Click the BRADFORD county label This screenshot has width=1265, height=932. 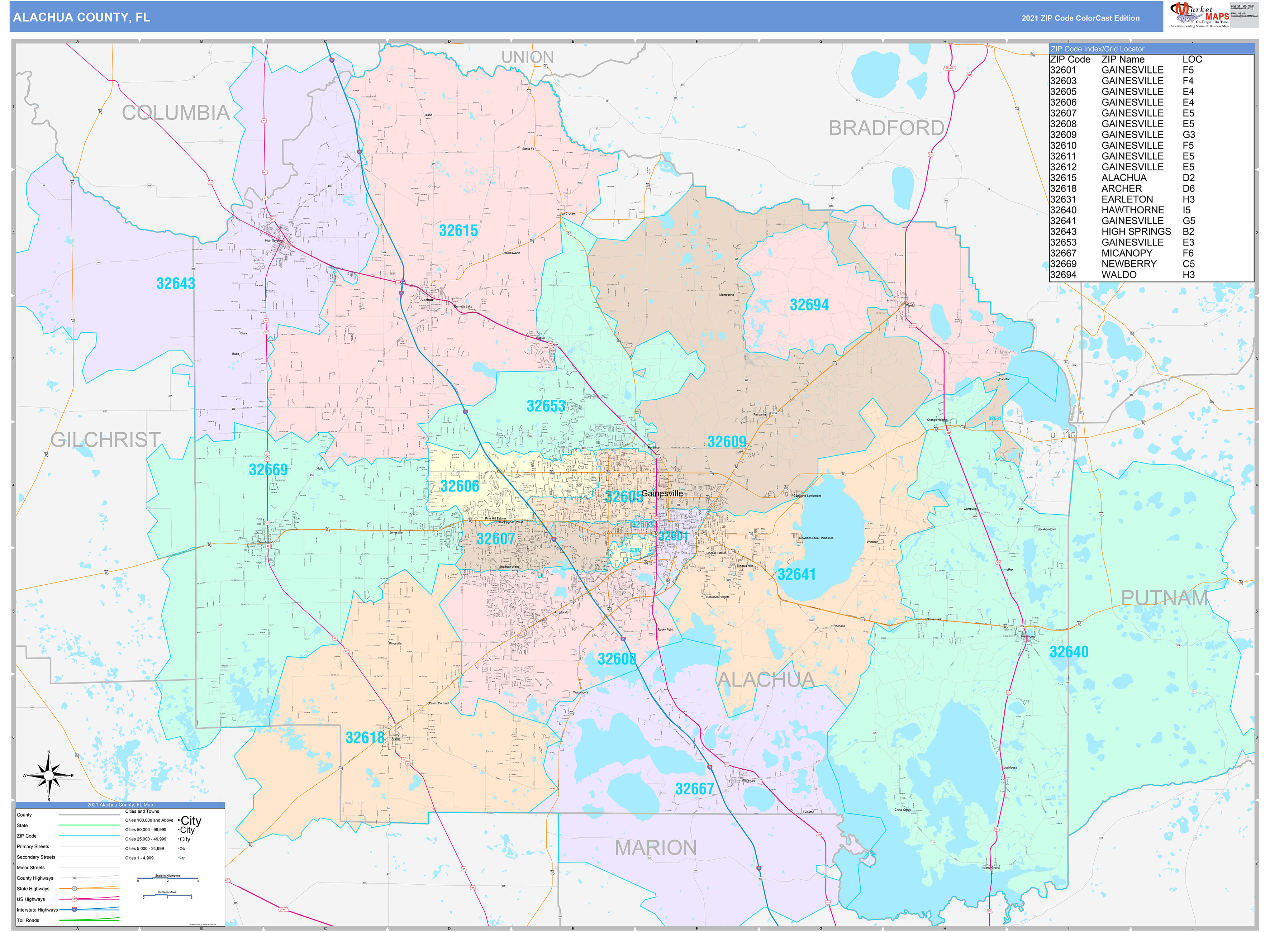tap(886, 128)
